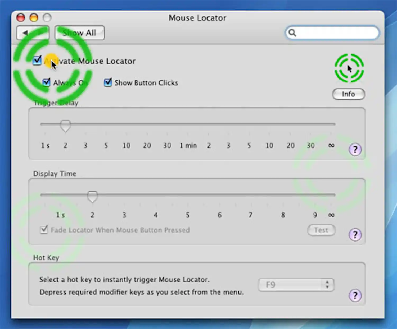Focus the search text field
This screenshot has width=397, height=329.
coord(336,33)
